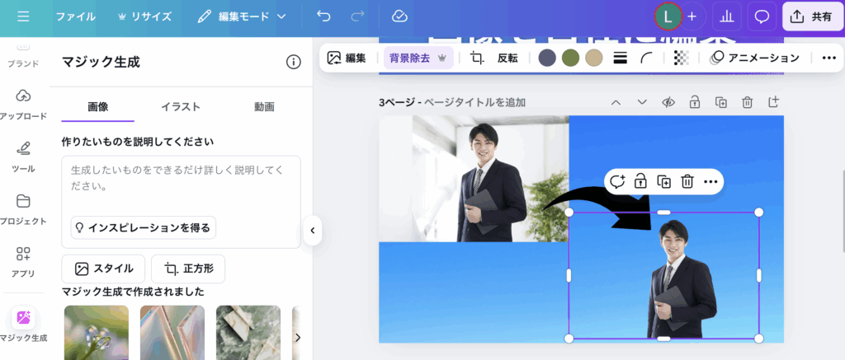845x360 pixels.
Task: Collapse the side panel with arrow handle
Action: pyautogui.click(x=312, y=231)
